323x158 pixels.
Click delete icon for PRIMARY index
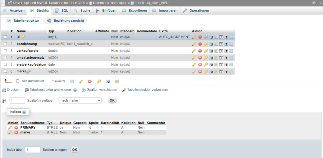pos(16,127)
